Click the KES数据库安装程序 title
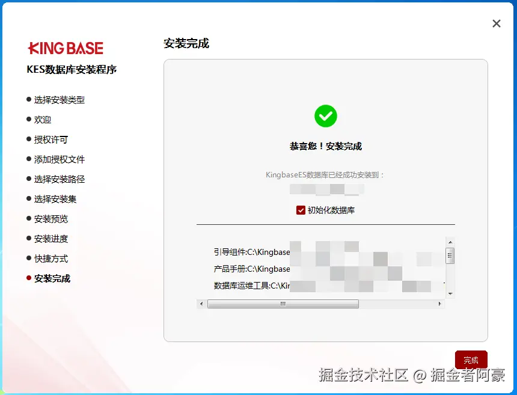The height and width of the screenshot is (395, 517). click(72, 69)
